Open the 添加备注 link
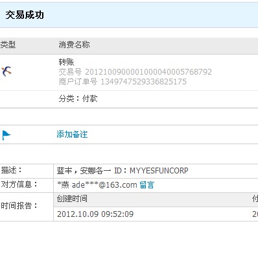Image resolution: width=258 pixels, height=265 pixels. click(72, 134)
